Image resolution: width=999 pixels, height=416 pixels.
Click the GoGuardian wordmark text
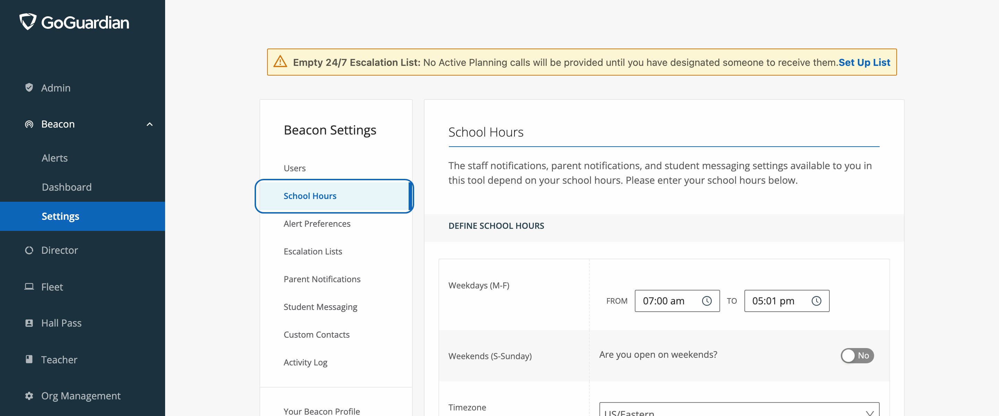85,23
